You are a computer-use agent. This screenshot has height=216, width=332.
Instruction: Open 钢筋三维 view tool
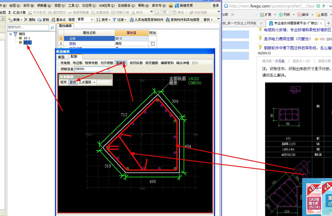[x=113, y=13]
